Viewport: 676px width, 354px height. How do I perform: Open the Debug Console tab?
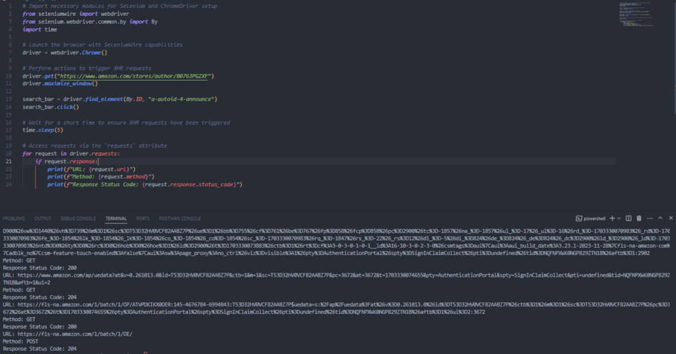point(77,218)
